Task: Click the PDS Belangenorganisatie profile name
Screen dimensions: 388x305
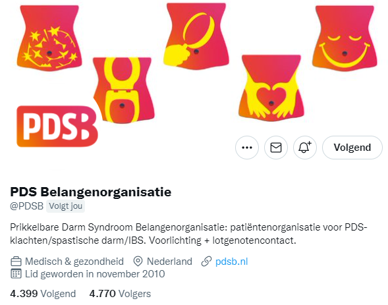Action: point(91,192)
